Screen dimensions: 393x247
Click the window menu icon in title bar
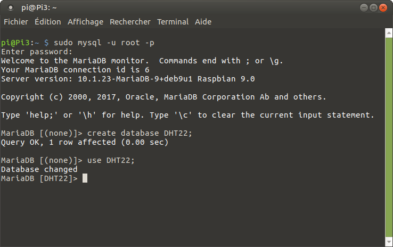(11, 7)
